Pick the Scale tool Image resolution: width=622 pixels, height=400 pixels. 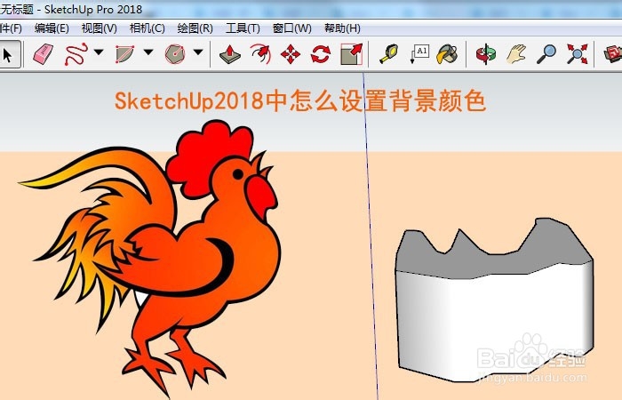352,54
